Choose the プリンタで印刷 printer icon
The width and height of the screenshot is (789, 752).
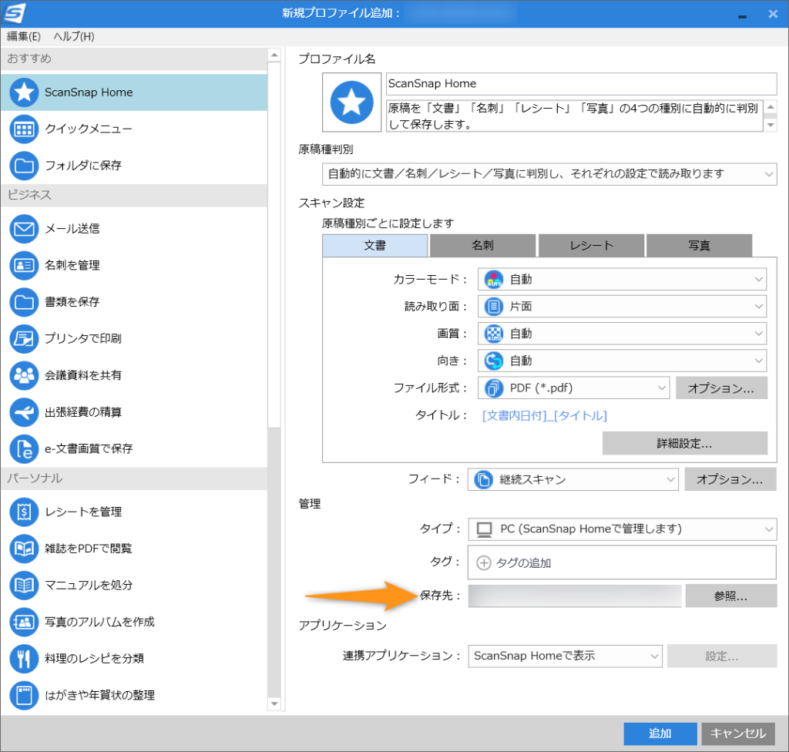point(24,339)
